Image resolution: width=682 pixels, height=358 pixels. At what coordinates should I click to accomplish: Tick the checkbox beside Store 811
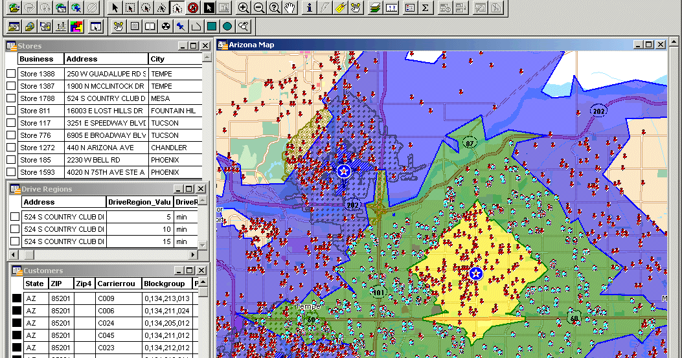(11, 111)
